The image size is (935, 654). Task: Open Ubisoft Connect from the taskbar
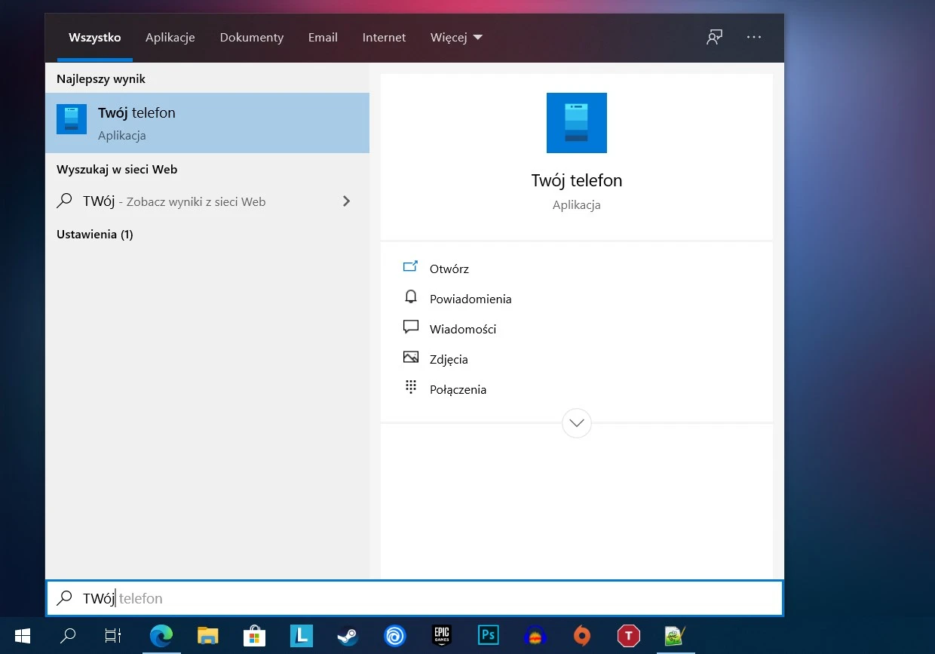coord(394,636)
